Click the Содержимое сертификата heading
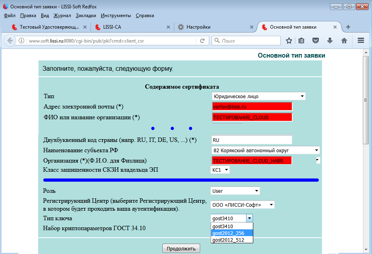This screenshot has height=254, width=372. pos(182,87)
